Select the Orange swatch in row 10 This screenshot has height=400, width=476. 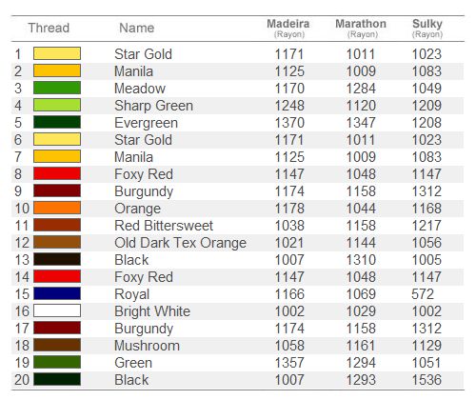tap(57, 208)
